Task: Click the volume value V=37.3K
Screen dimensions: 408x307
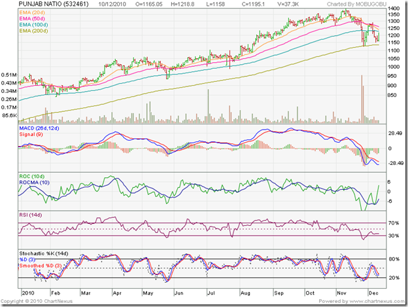Action: pos(288,4)
